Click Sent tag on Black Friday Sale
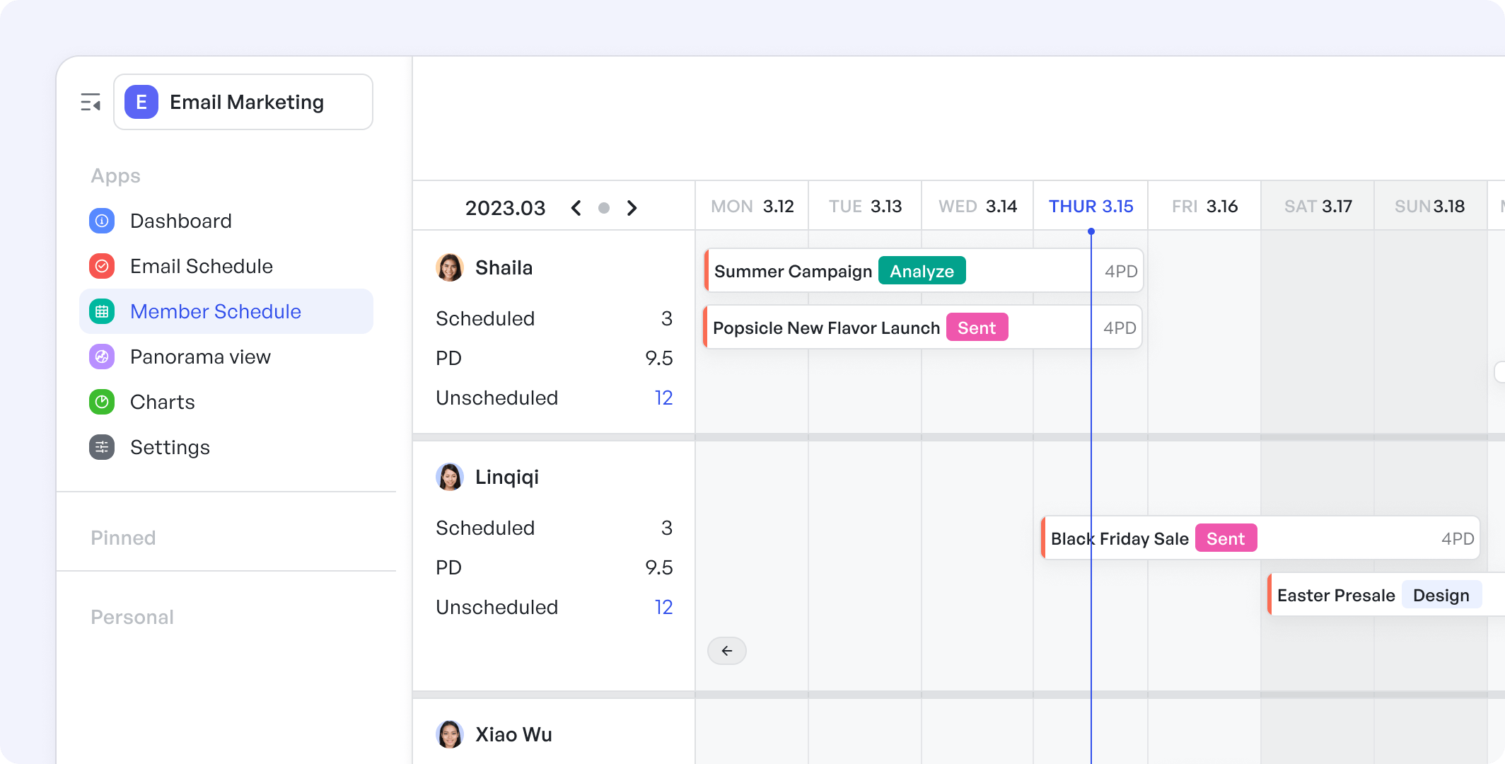The width and height of the screenshot is (1505, 764). [x=1226, y=538]
